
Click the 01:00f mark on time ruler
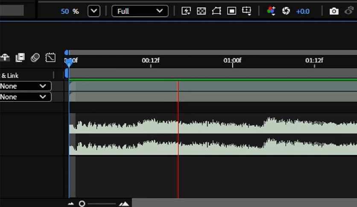pos(232,60)
